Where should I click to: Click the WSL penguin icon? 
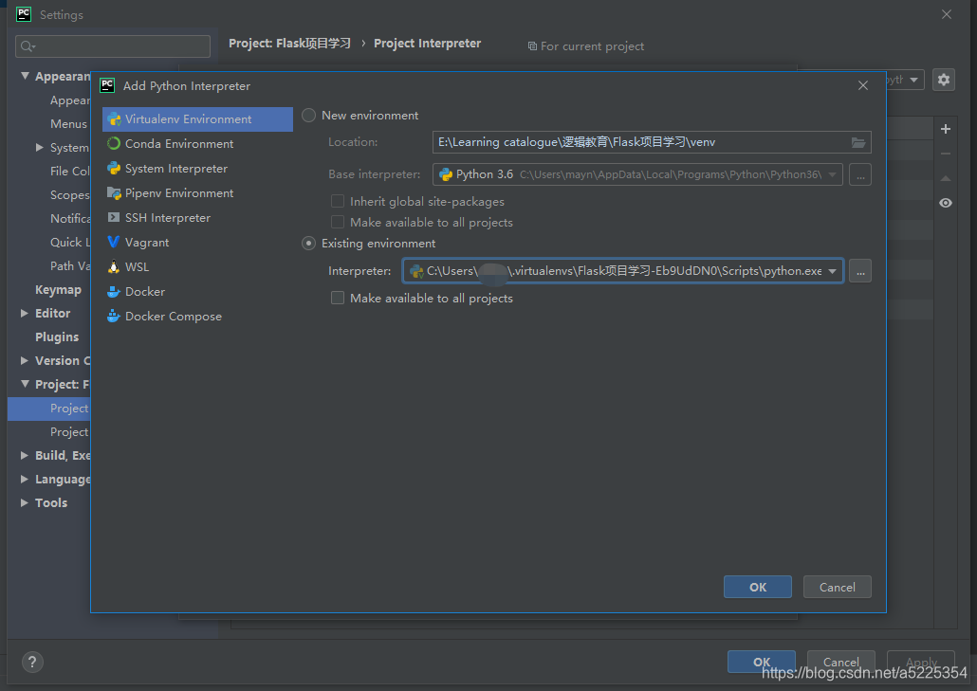(114, 266)
